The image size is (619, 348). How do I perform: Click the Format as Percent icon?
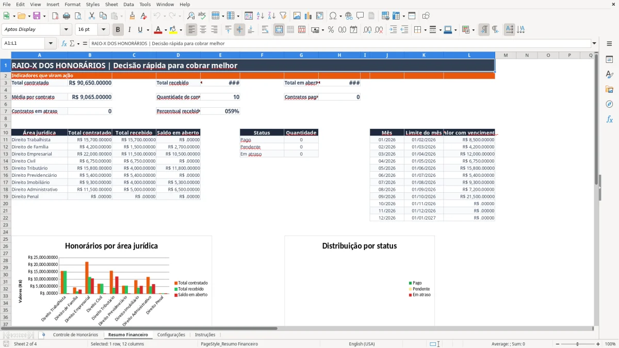pos(331,29)
